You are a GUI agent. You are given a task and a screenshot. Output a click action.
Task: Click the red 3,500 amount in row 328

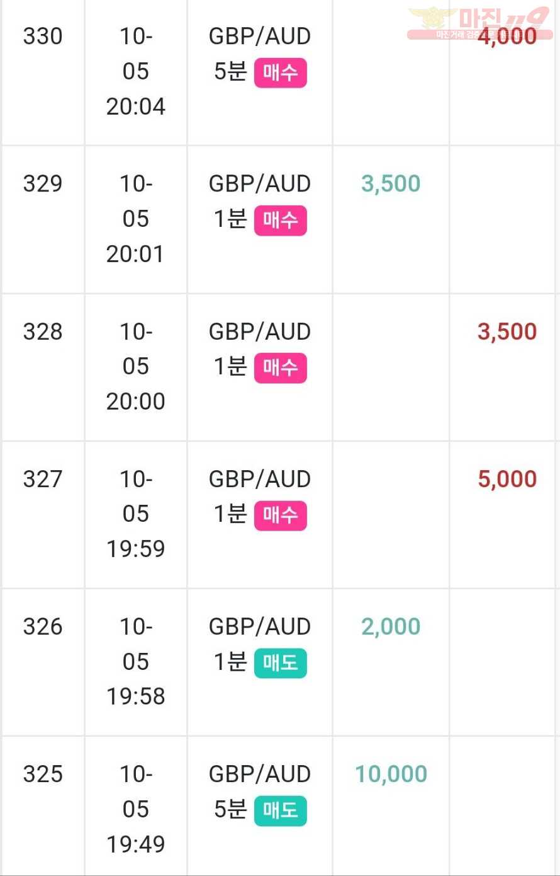coord(507,331)
